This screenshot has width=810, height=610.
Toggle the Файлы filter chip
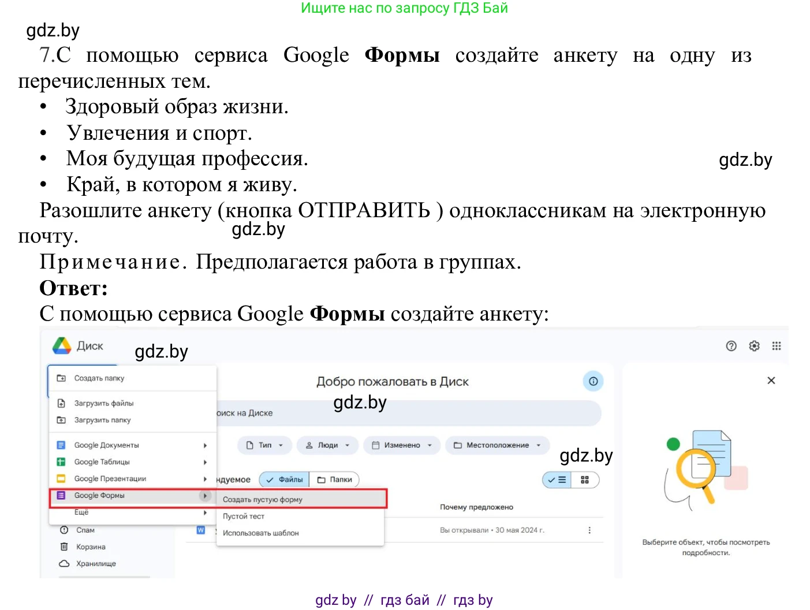click(283, 479)
